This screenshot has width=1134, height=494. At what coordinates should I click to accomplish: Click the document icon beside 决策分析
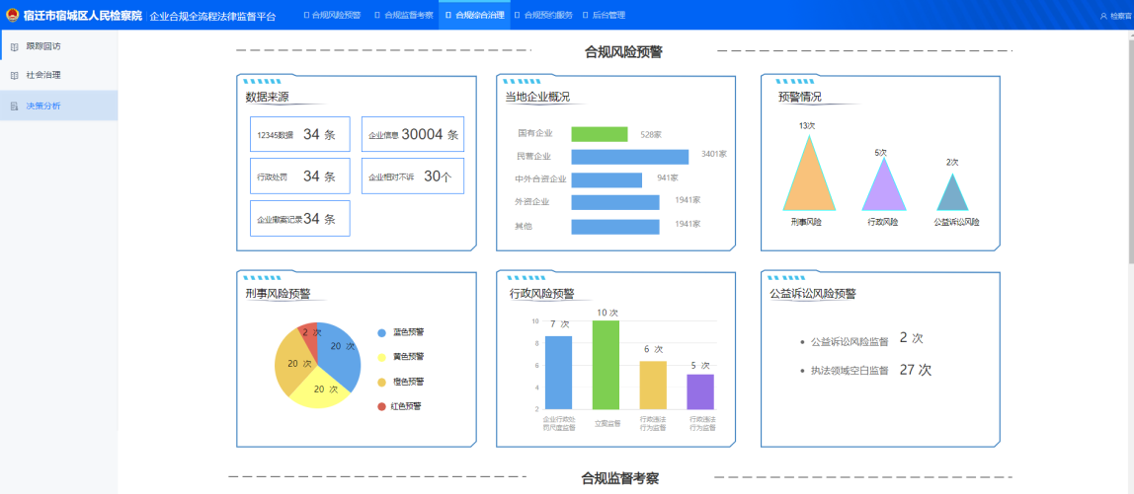(x=14, y=106)
